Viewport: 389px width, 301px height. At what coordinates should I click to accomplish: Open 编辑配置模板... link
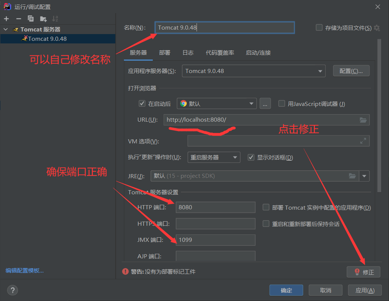(25, 270)
